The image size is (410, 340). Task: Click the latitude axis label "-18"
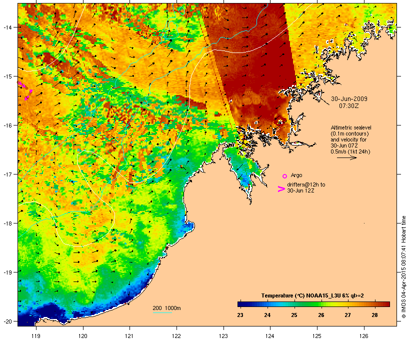[x=7, y=223]
